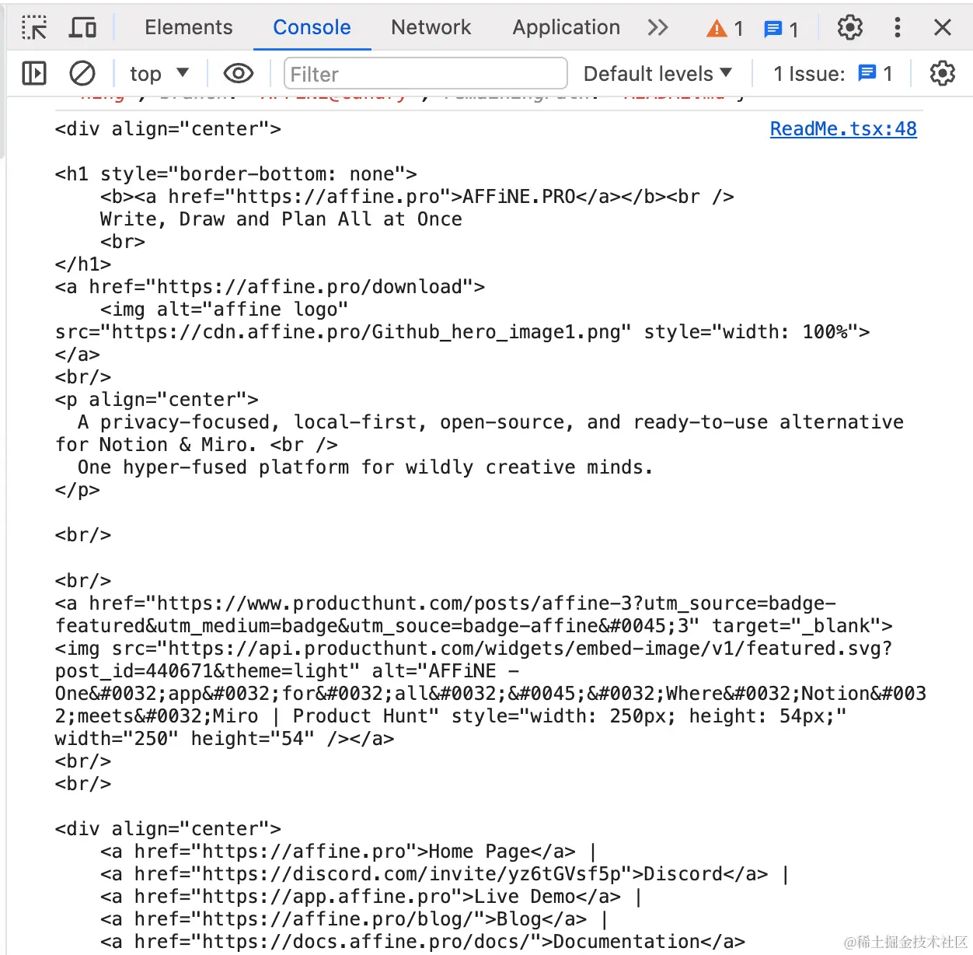Click the 'A privacy-focused, local-first' line
The width and height of the screenshot is (973, 955).
[490, 422]
